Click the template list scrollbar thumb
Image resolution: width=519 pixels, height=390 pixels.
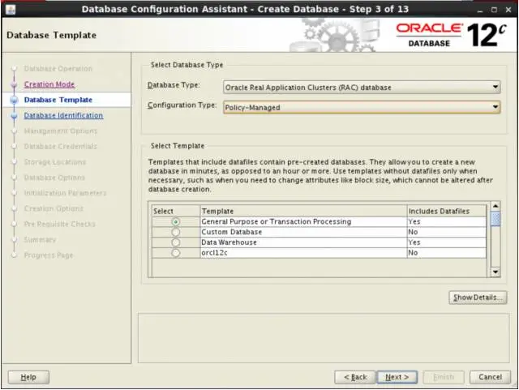pyautogui.click(x=495, y=219)
